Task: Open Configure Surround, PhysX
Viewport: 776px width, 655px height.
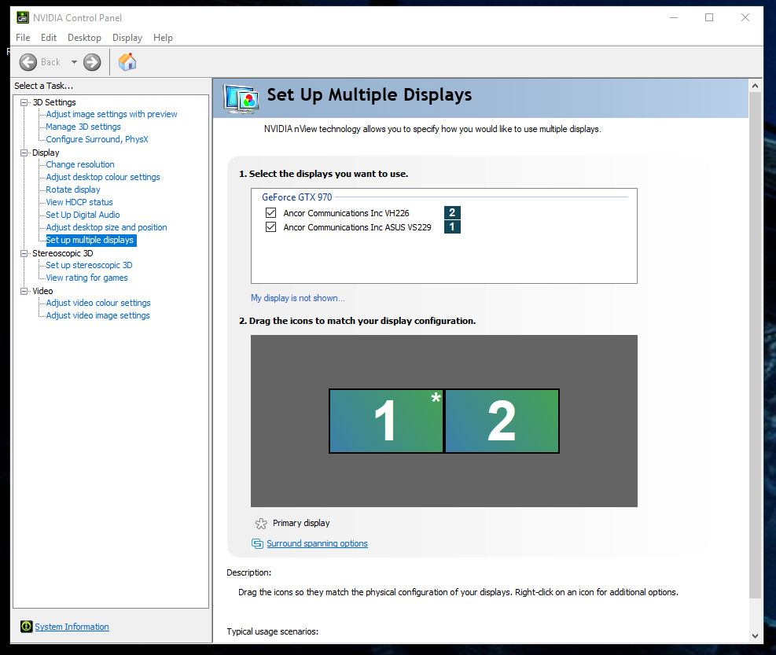Action: point(97,140)
